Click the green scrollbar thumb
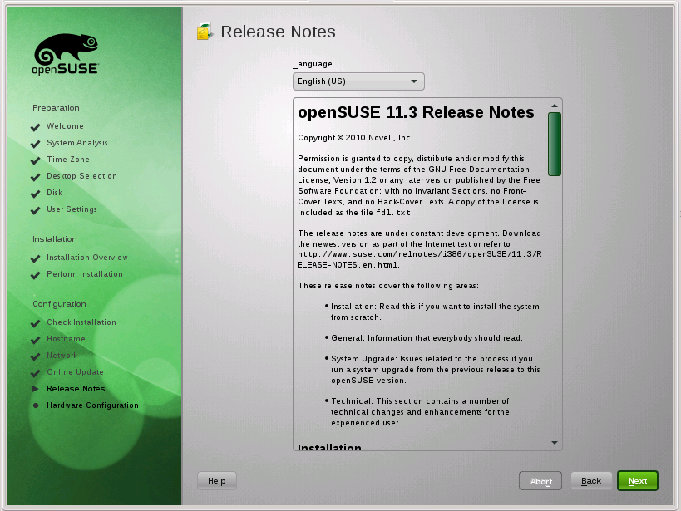The image size is (681, 511). 555,144
